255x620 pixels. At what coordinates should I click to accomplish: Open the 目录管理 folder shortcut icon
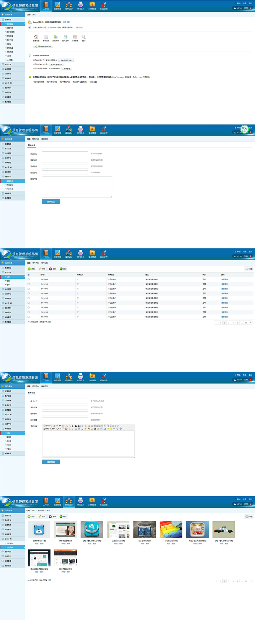[x=75, y=37]
